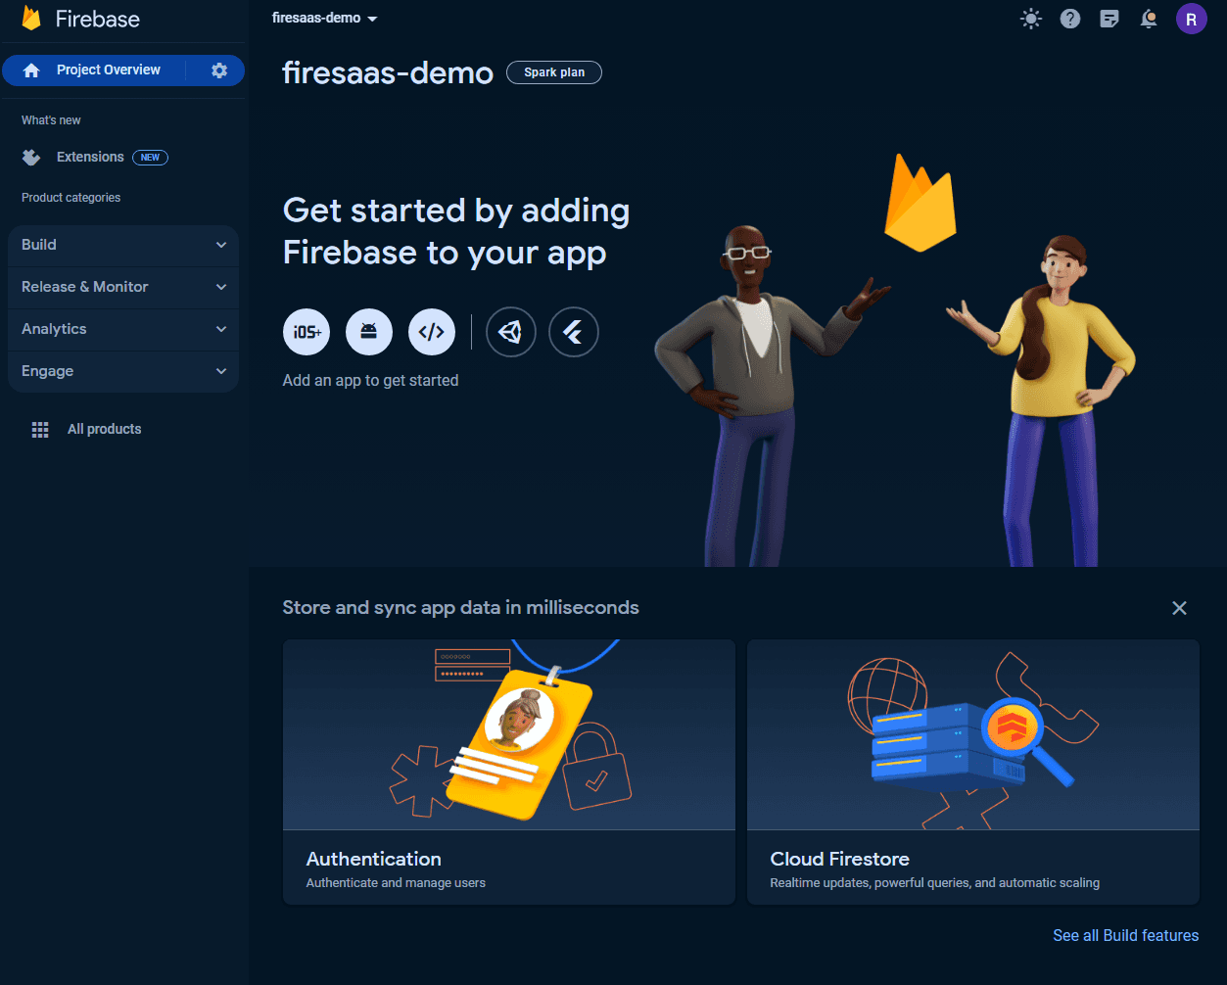The image size is (1227, 985).
Task: Click the Cloud Firestore card title
Action: pos(839,859)
